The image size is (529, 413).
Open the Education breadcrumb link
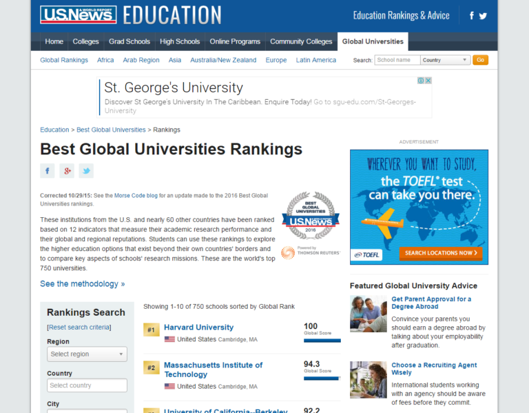54,130
